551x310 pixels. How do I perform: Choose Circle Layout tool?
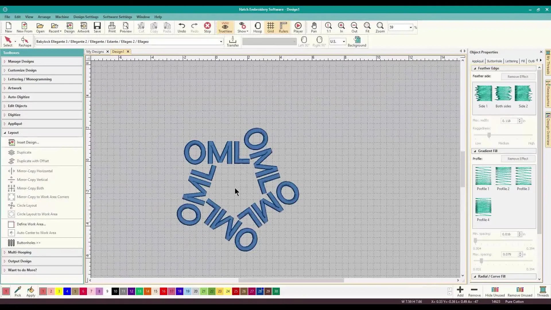pyautogui.click(x=27, y=206)
